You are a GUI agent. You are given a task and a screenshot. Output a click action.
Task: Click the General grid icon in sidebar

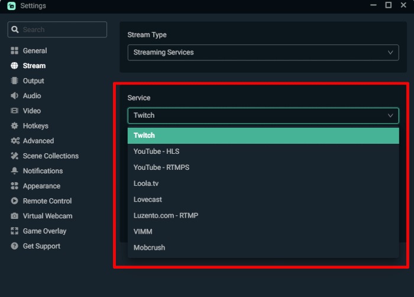[x=14, y=50]
